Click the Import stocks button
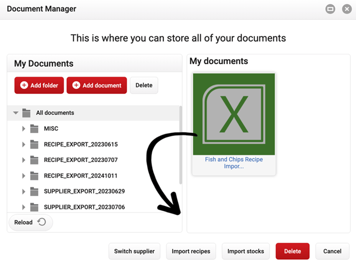The image size is (356, 265). click(x=246, y=251)
